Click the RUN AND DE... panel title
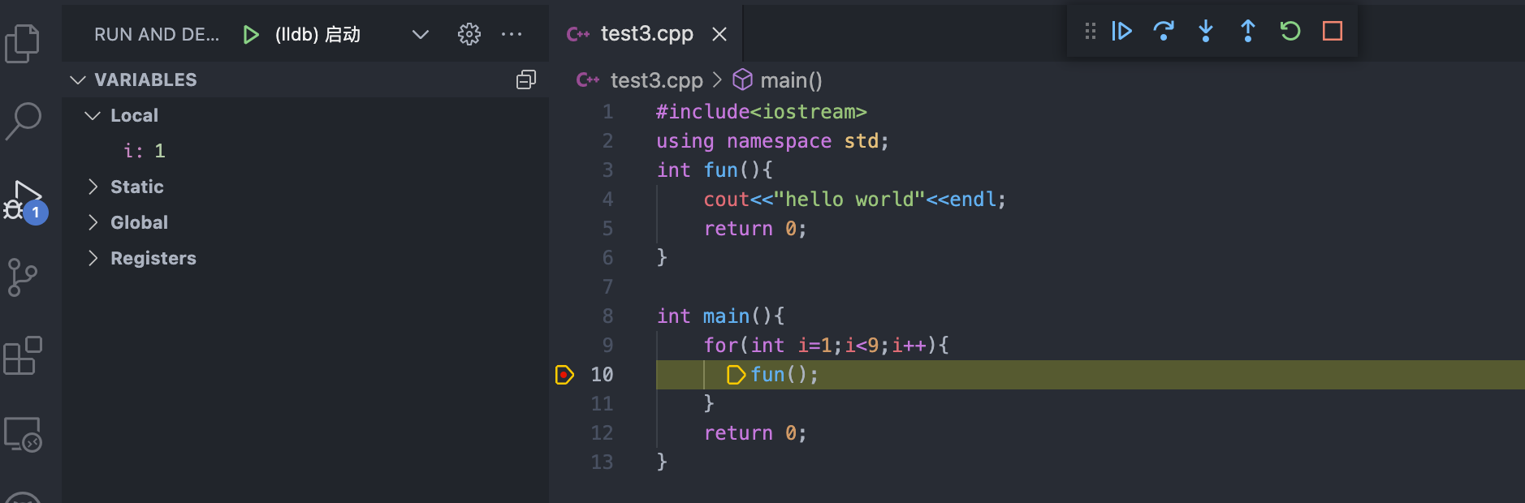Viewport: 1525px width, 503px height. (x=157, y=34)
